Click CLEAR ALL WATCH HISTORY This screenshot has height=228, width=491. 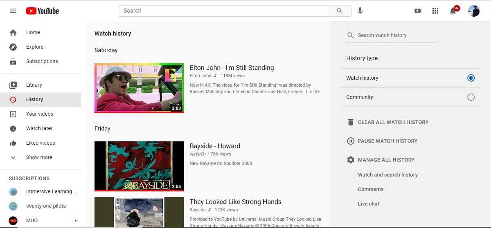(x=393, y=122)
